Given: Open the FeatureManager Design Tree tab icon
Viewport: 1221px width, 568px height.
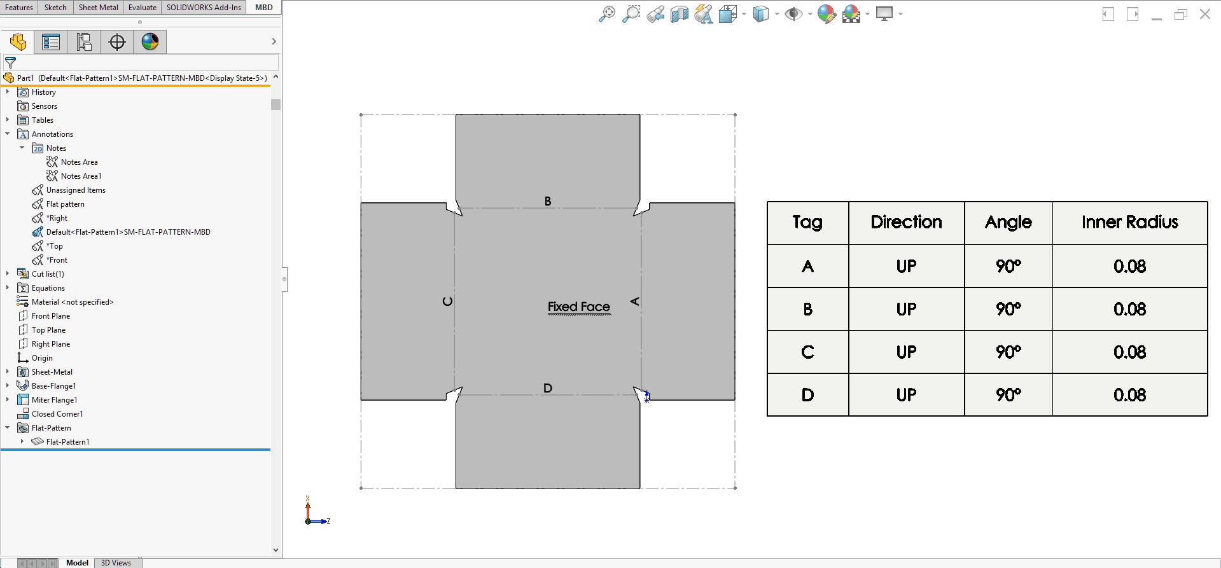Looking at the screenshot, I should point(18,42).
